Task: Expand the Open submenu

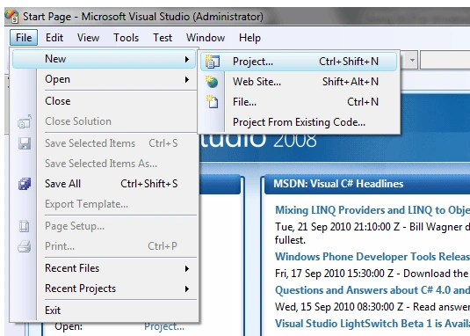Action: pyautogui.click(x=105, y=79)
